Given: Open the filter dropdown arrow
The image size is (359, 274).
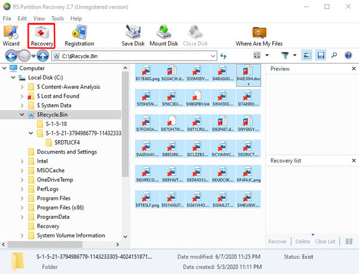Looking at the screenshot, I should [x=295, y=55].
